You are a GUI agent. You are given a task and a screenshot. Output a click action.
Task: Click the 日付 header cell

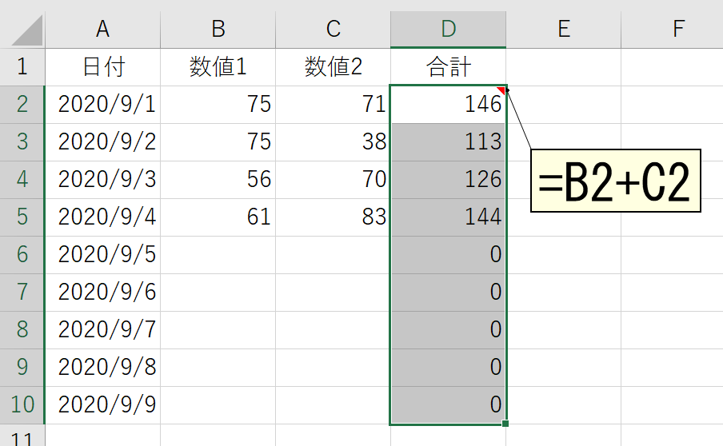point(103,67)
